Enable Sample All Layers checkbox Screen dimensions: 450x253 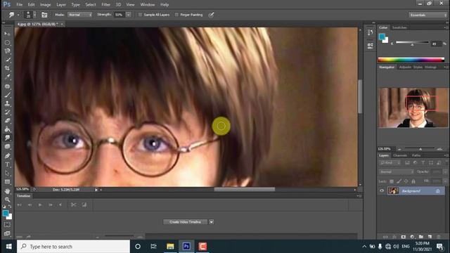pyautogui.click(x=140, y=15)
